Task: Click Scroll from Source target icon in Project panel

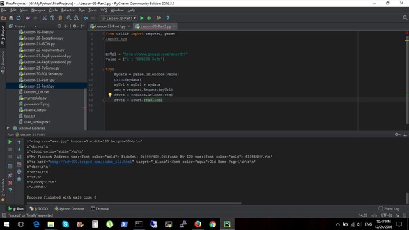Action: [x=59, y=26]
